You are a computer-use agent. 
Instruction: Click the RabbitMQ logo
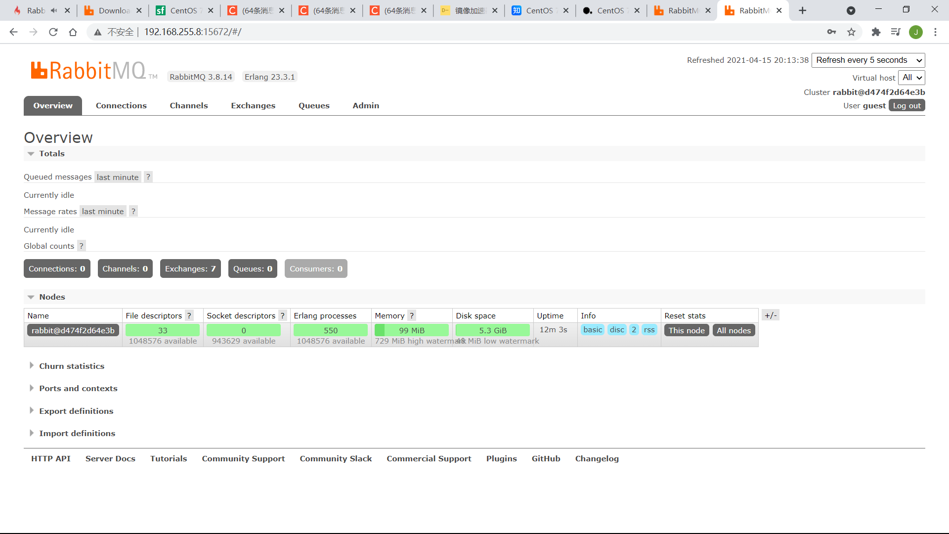tap(89, 71)
